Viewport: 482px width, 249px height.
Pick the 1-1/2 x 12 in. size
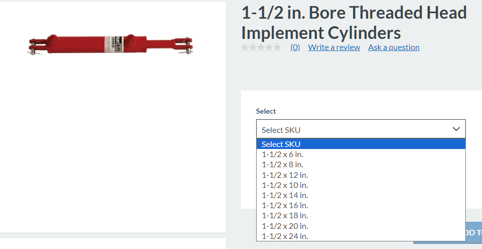click(284, 175)
